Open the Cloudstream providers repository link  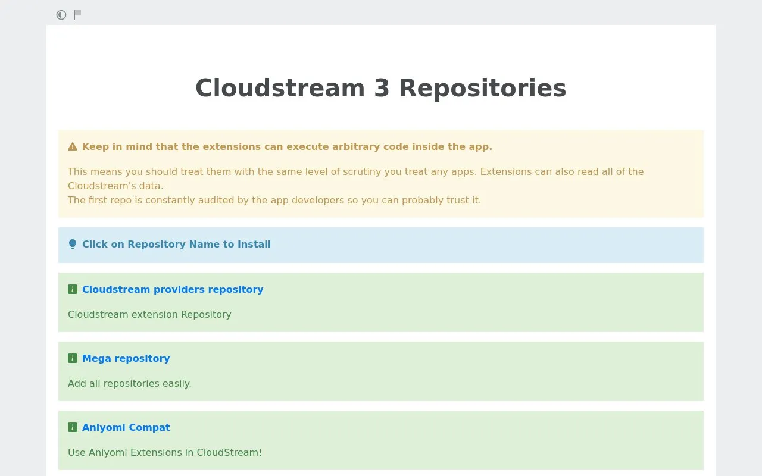tap(173, 289)
